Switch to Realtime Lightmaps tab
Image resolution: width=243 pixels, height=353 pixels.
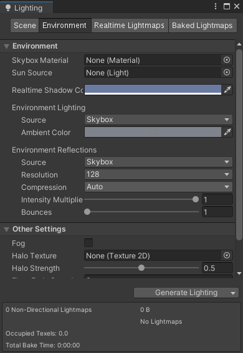[130, 26]
